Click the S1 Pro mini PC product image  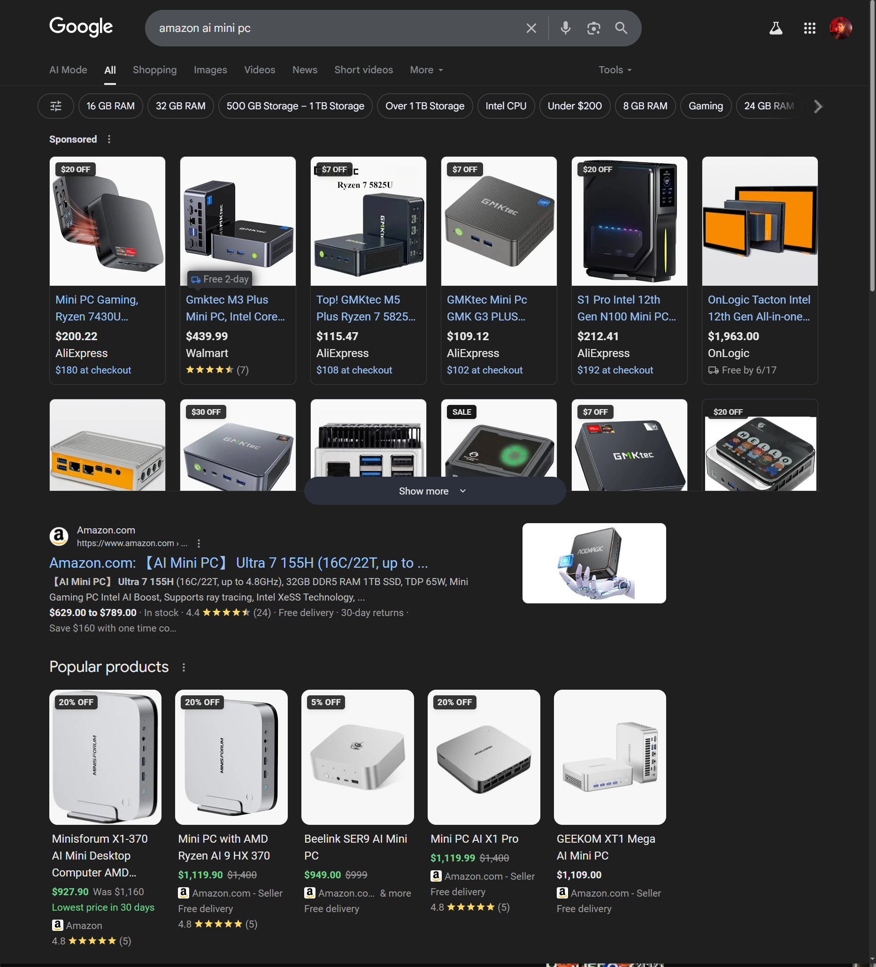[x=629, y=221]
